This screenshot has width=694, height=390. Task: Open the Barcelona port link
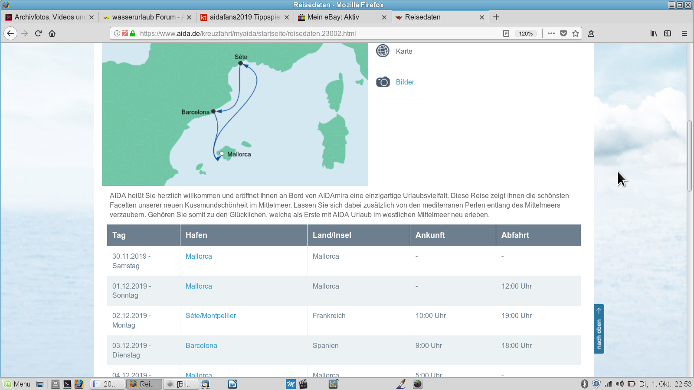[201, 345]
